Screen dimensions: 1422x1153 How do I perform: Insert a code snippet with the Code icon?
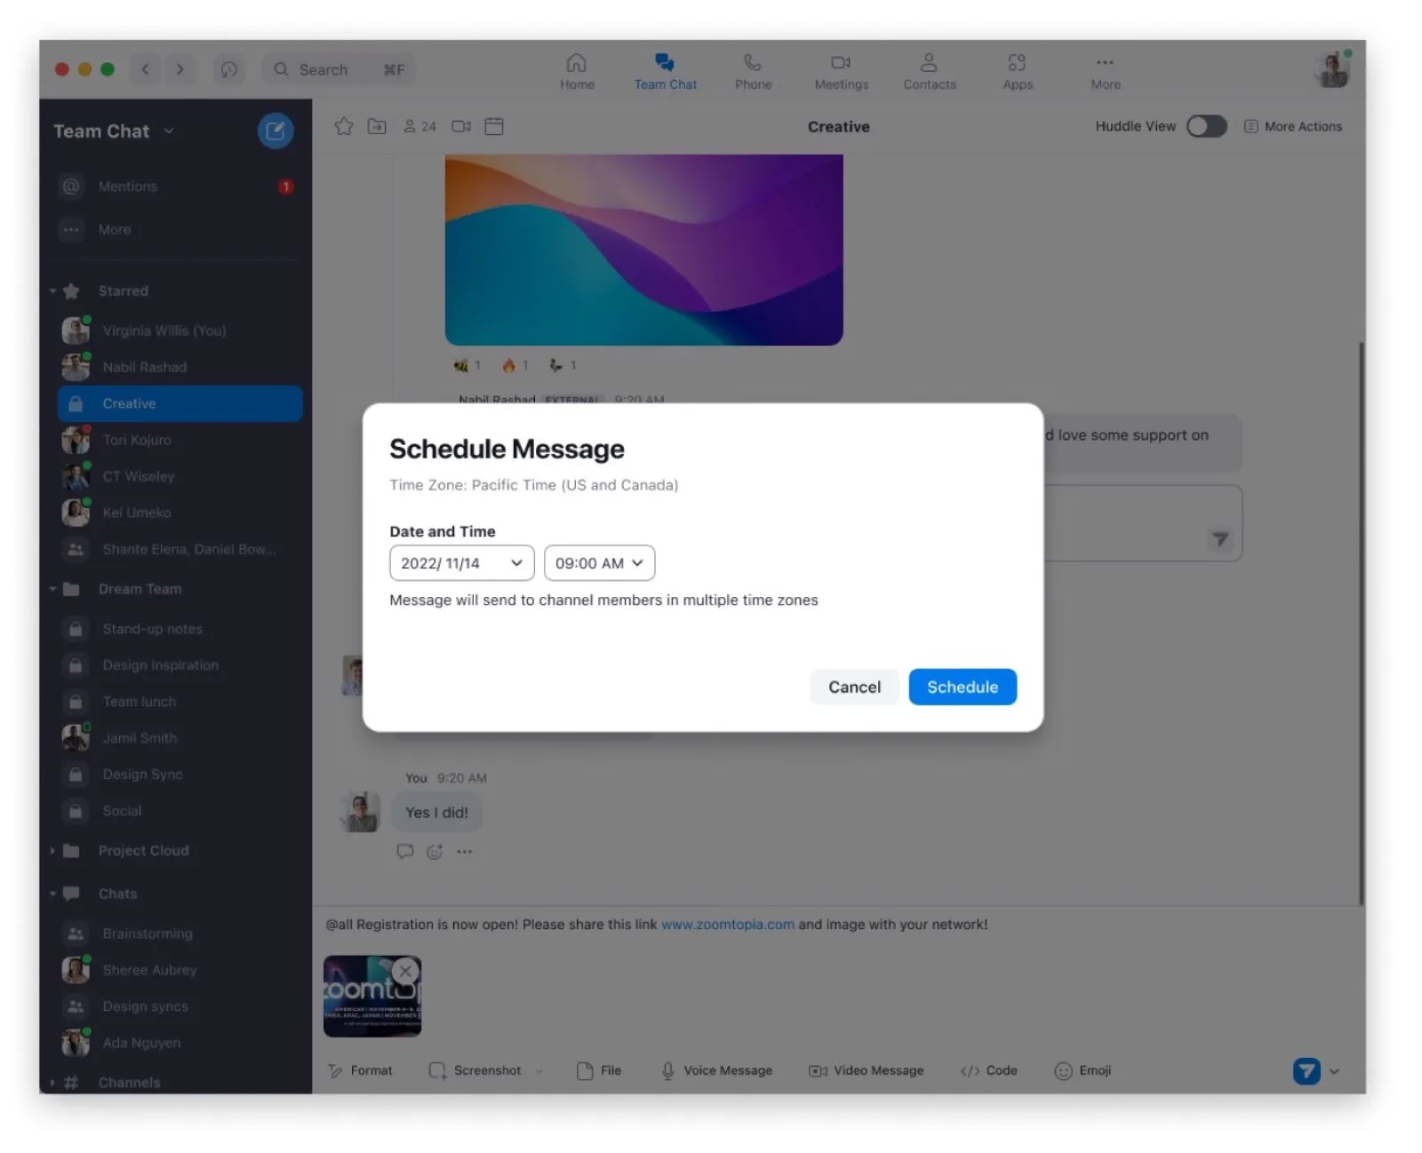[x=987, y=1070]
